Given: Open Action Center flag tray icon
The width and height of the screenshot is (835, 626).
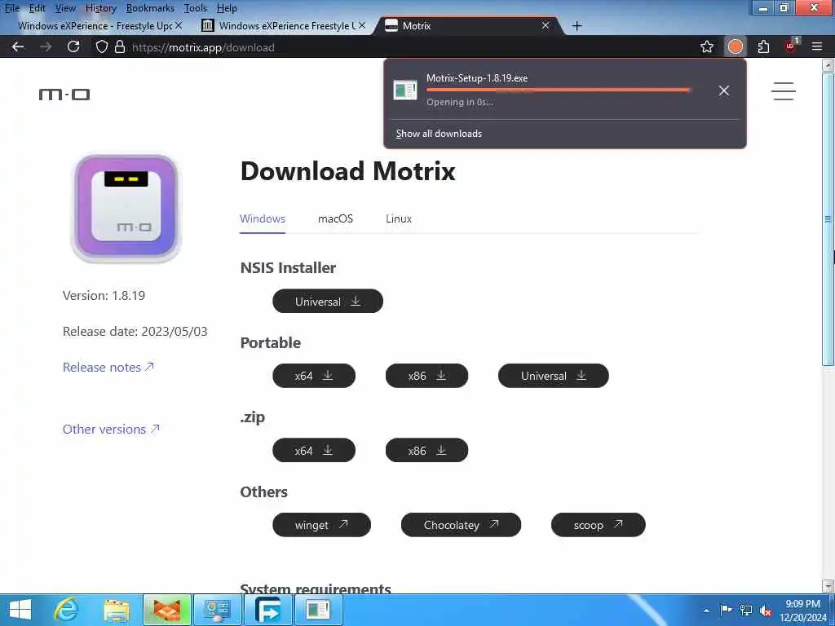Looking at the screenshot, I should click(x=725, y=610).
